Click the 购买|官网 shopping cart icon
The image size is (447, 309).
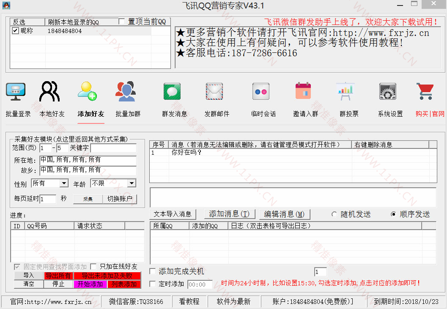[425, 91]
